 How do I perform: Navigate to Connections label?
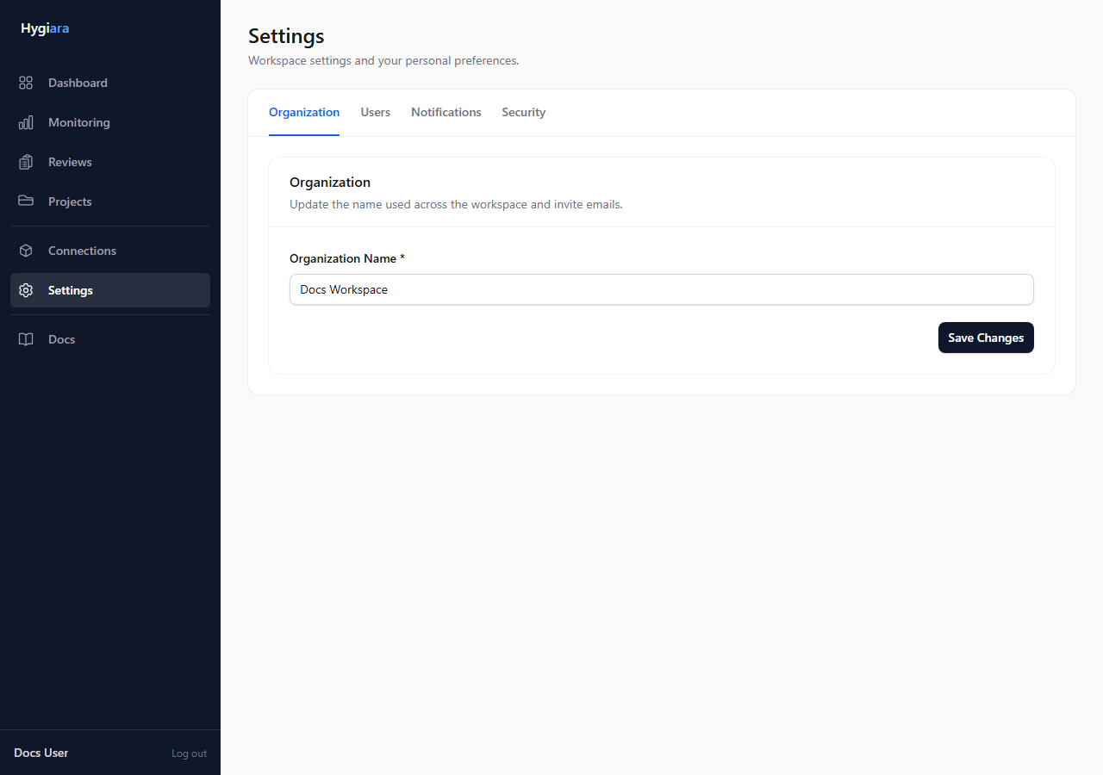pos(82,251)
